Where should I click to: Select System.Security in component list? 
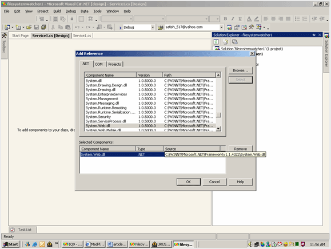(150, 117)
